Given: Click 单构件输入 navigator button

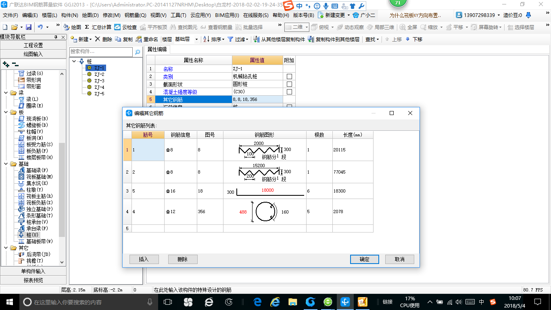Looking at the screenshot, I should point(33,271).
